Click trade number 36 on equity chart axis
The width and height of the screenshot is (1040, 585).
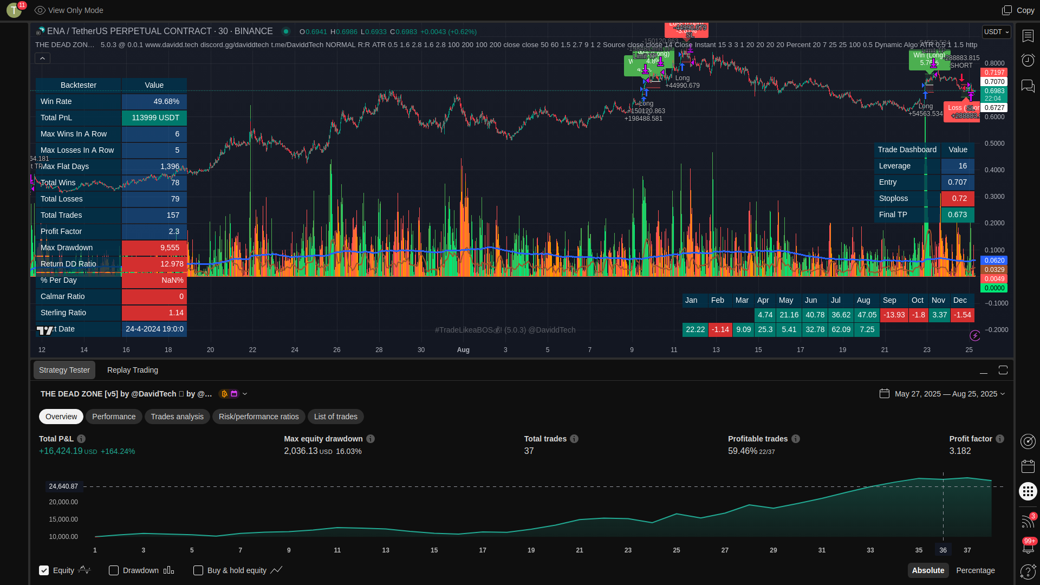[943, 550]
